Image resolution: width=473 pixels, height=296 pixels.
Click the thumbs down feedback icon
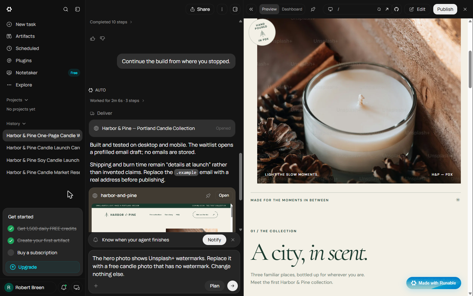[102, 38]
